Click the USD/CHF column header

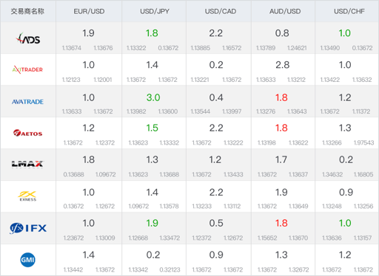click(349, 11)
